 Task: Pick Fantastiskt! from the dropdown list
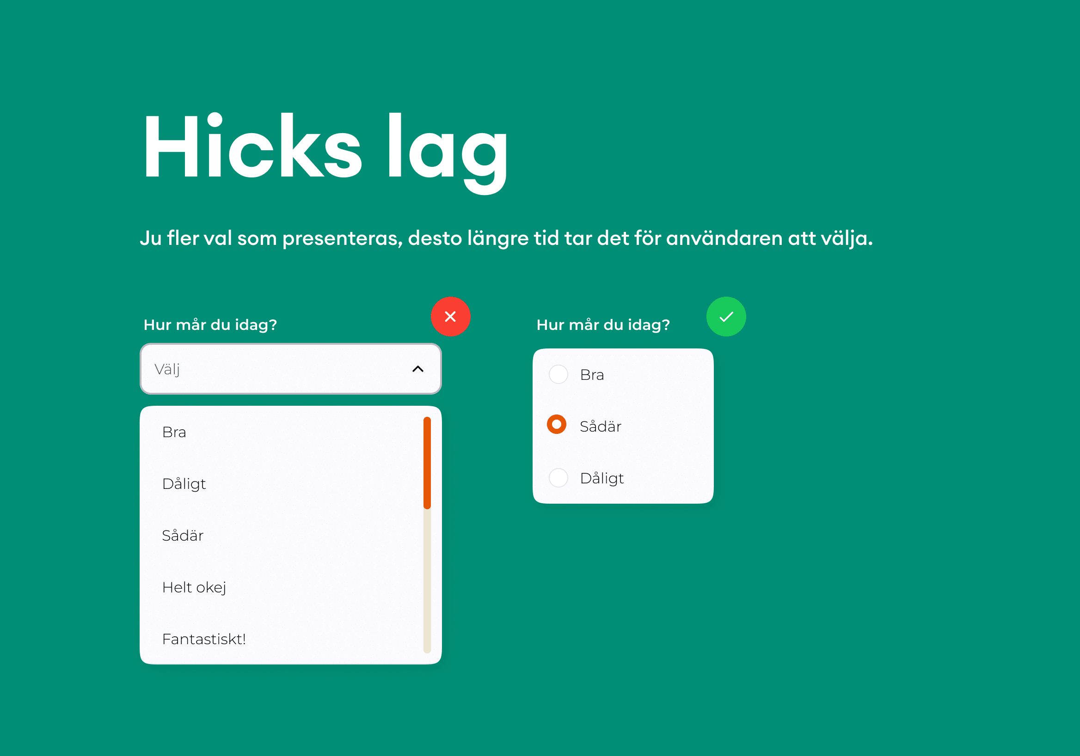tap(281, 639)
